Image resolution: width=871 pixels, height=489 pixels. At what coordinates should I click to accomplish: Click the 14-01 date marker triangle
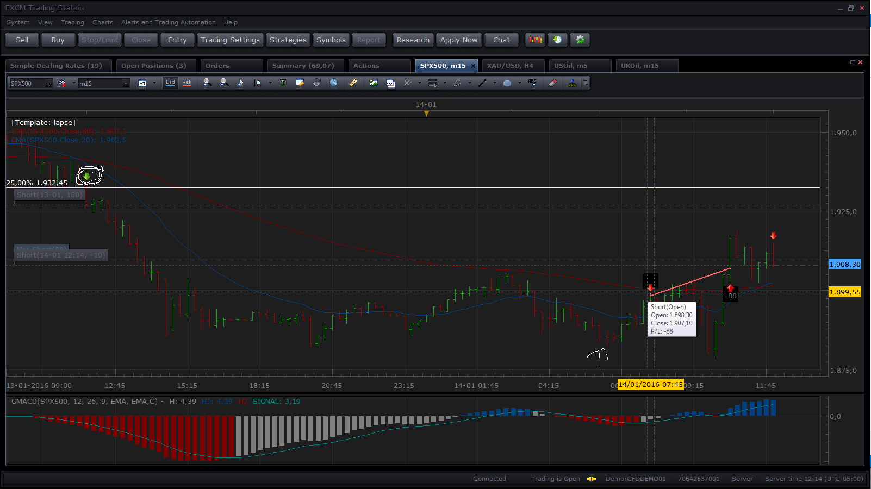(x=426, y=114)
